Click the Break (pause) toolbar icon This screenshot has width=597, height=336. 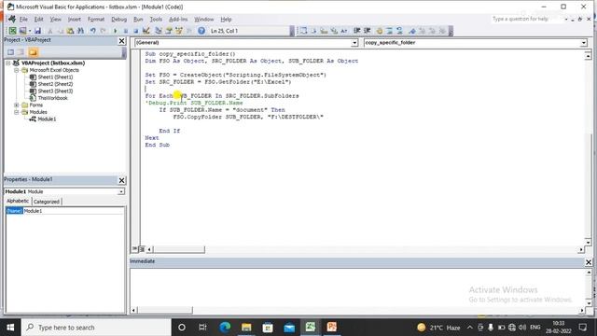coord(125,31)
